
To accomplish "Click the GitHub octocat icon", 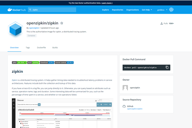I will [124, 106].
